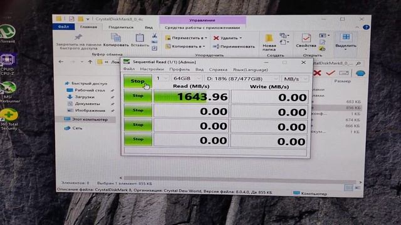The width and height of the screenshot is (401, 225).
Task: Click the blue globe icon in Explorer toolbar
Action: pos(360,73)
